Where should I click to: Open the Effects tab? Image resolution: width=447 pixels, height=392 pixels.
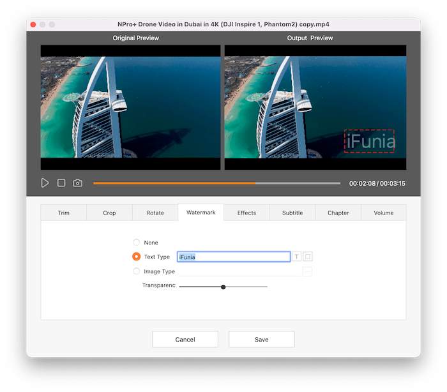[246, 213]
